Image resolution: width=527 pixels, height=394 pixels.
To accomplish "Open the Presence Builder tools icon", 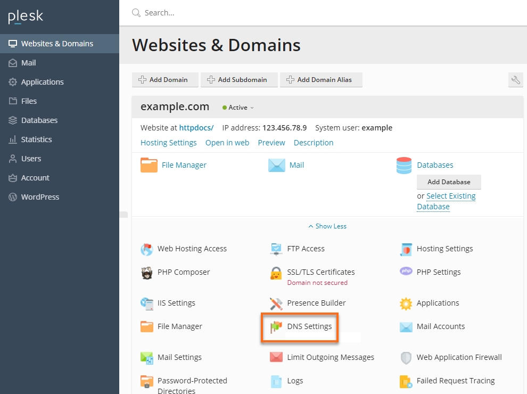I will [x=276, y=303].
